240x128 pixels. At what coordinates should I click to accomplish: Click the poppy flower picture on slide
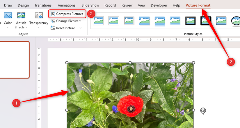[130, 95]
